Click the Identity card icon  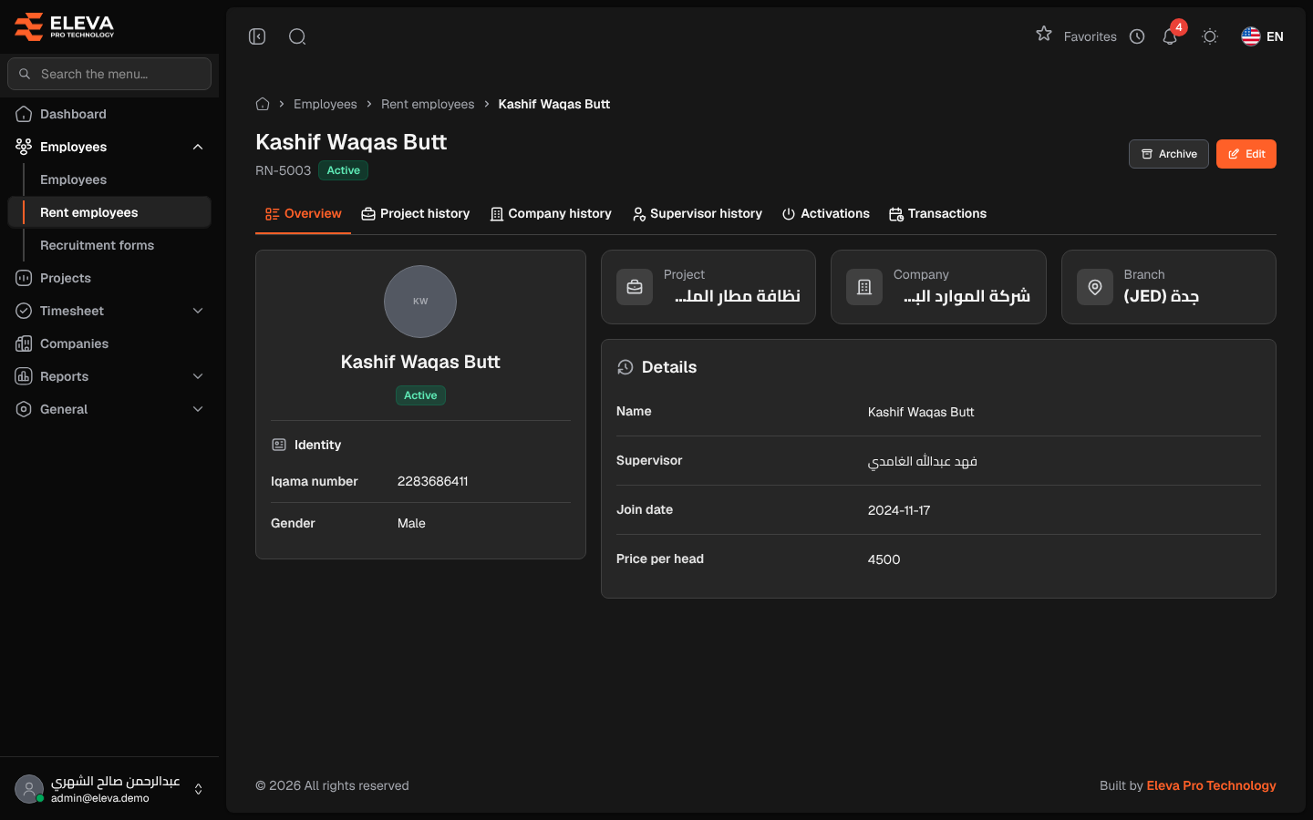[x=279, y=445]
